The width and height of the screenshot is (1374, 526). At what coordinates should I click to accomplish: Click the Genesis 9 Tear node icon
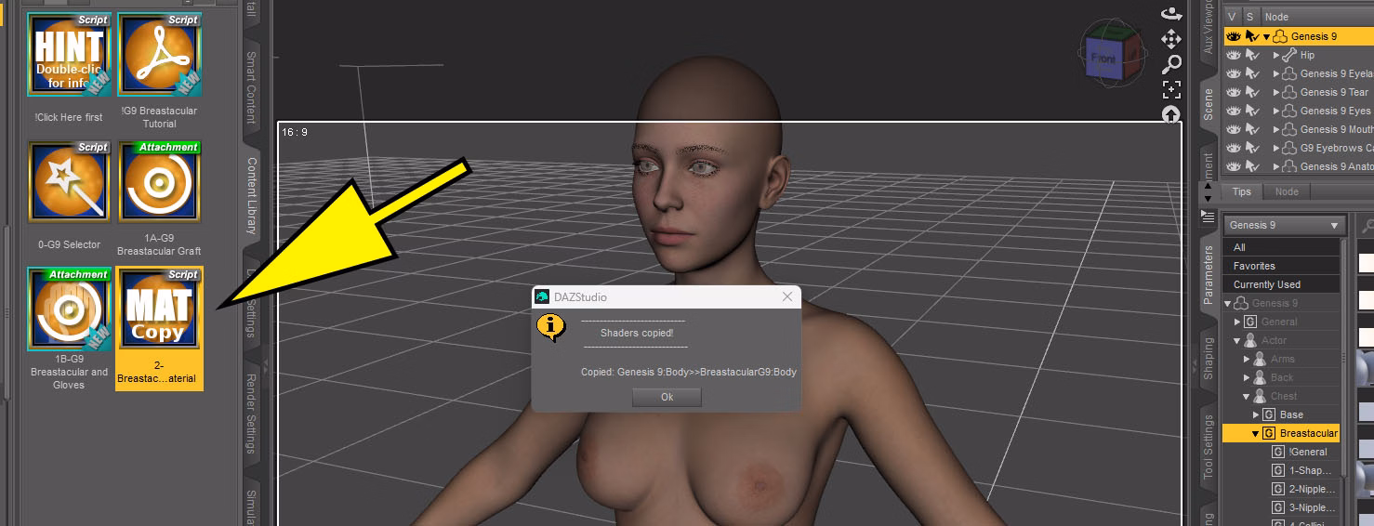1289,92
